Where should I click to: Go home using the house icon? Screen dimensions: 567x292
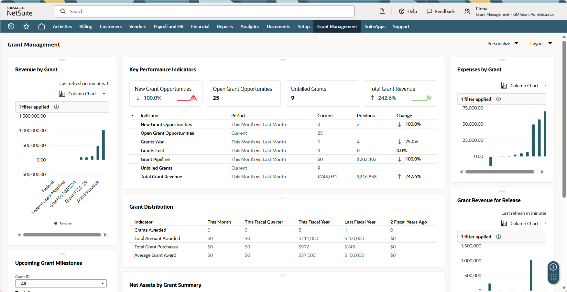41,26
